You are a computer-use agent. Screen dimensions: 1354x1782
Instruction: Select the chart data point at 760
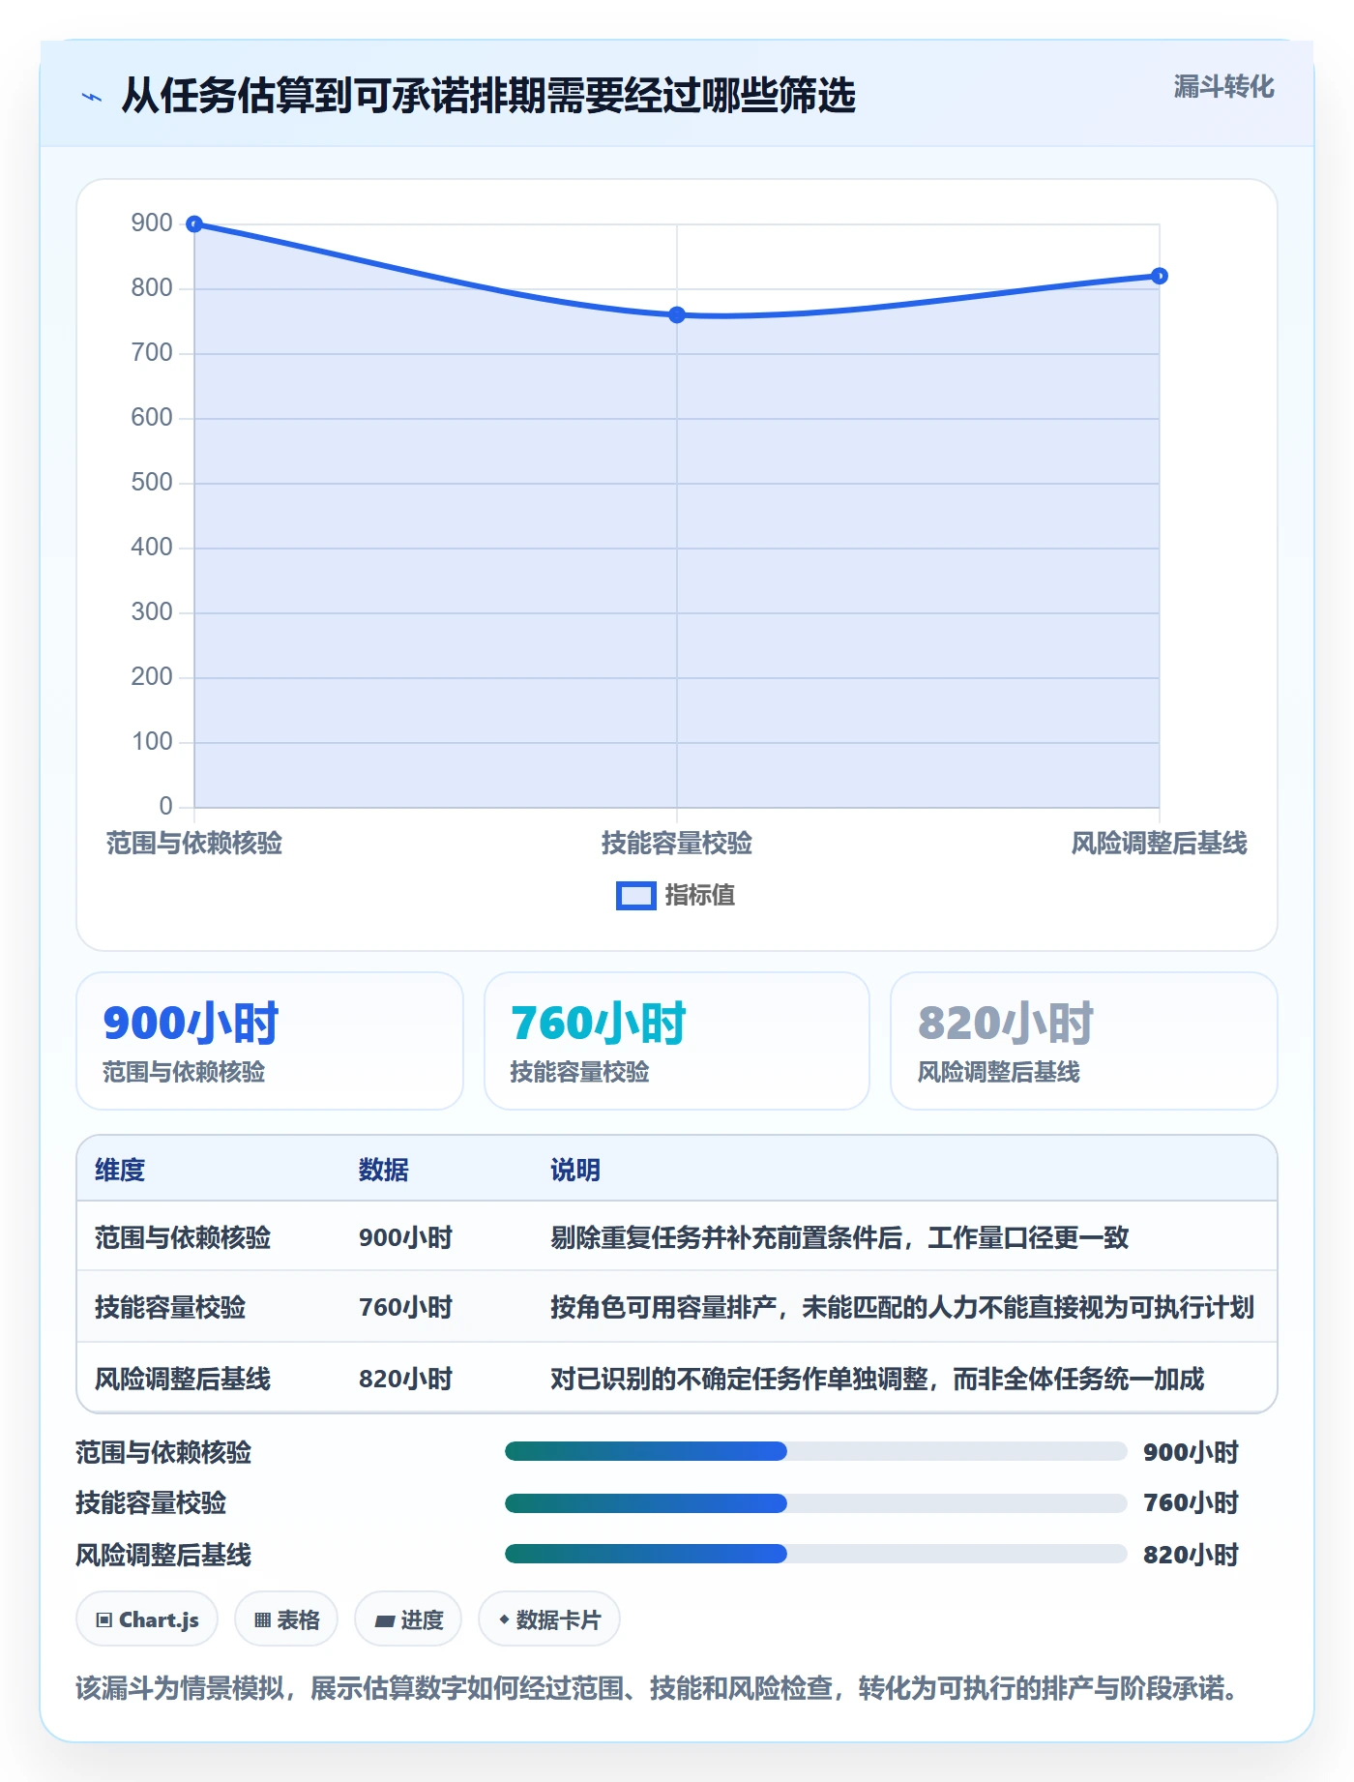[x=677, y=314]
